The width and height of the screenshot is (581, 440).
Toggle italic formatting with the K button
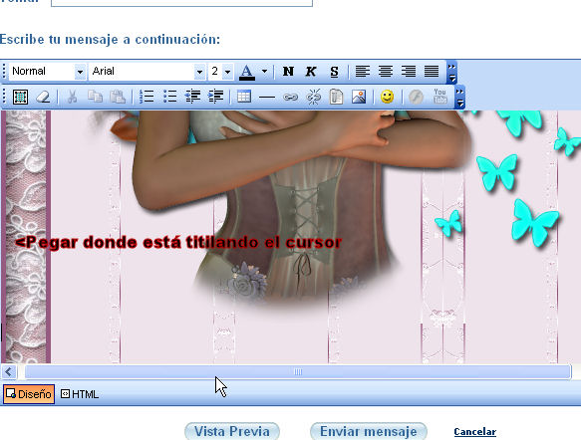(311, 71)
